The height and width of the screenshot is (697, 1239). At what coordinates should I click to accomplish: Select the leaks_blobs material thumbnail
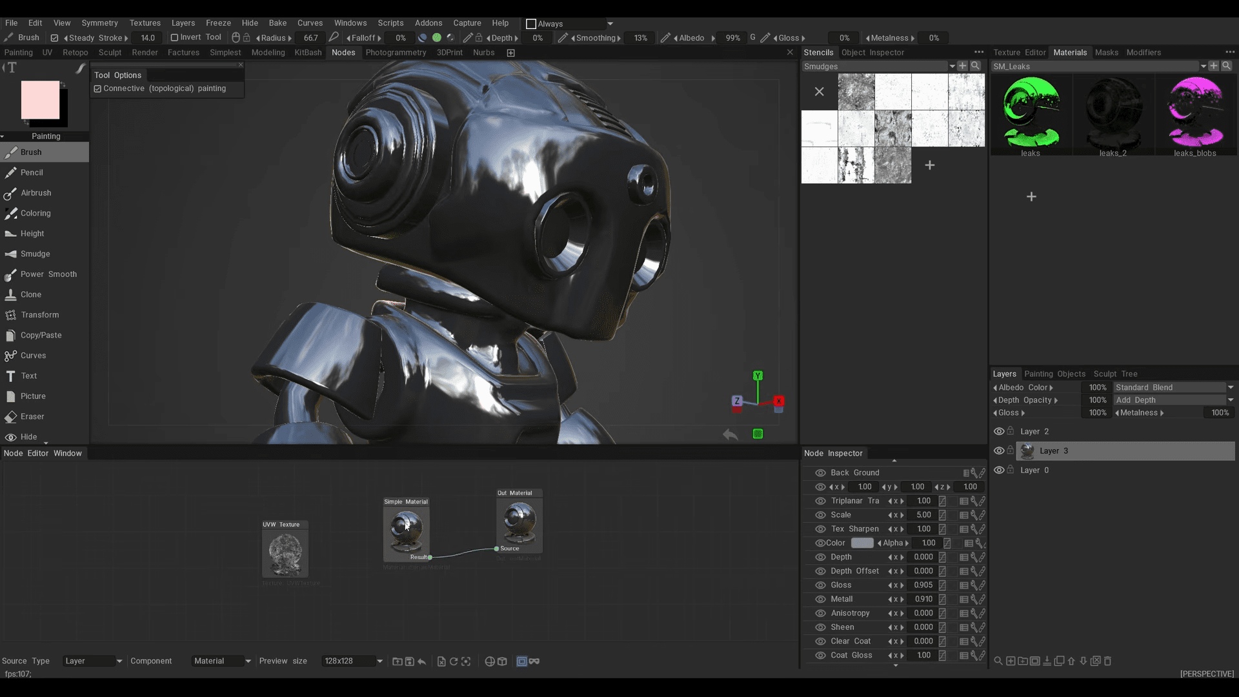1195,115
